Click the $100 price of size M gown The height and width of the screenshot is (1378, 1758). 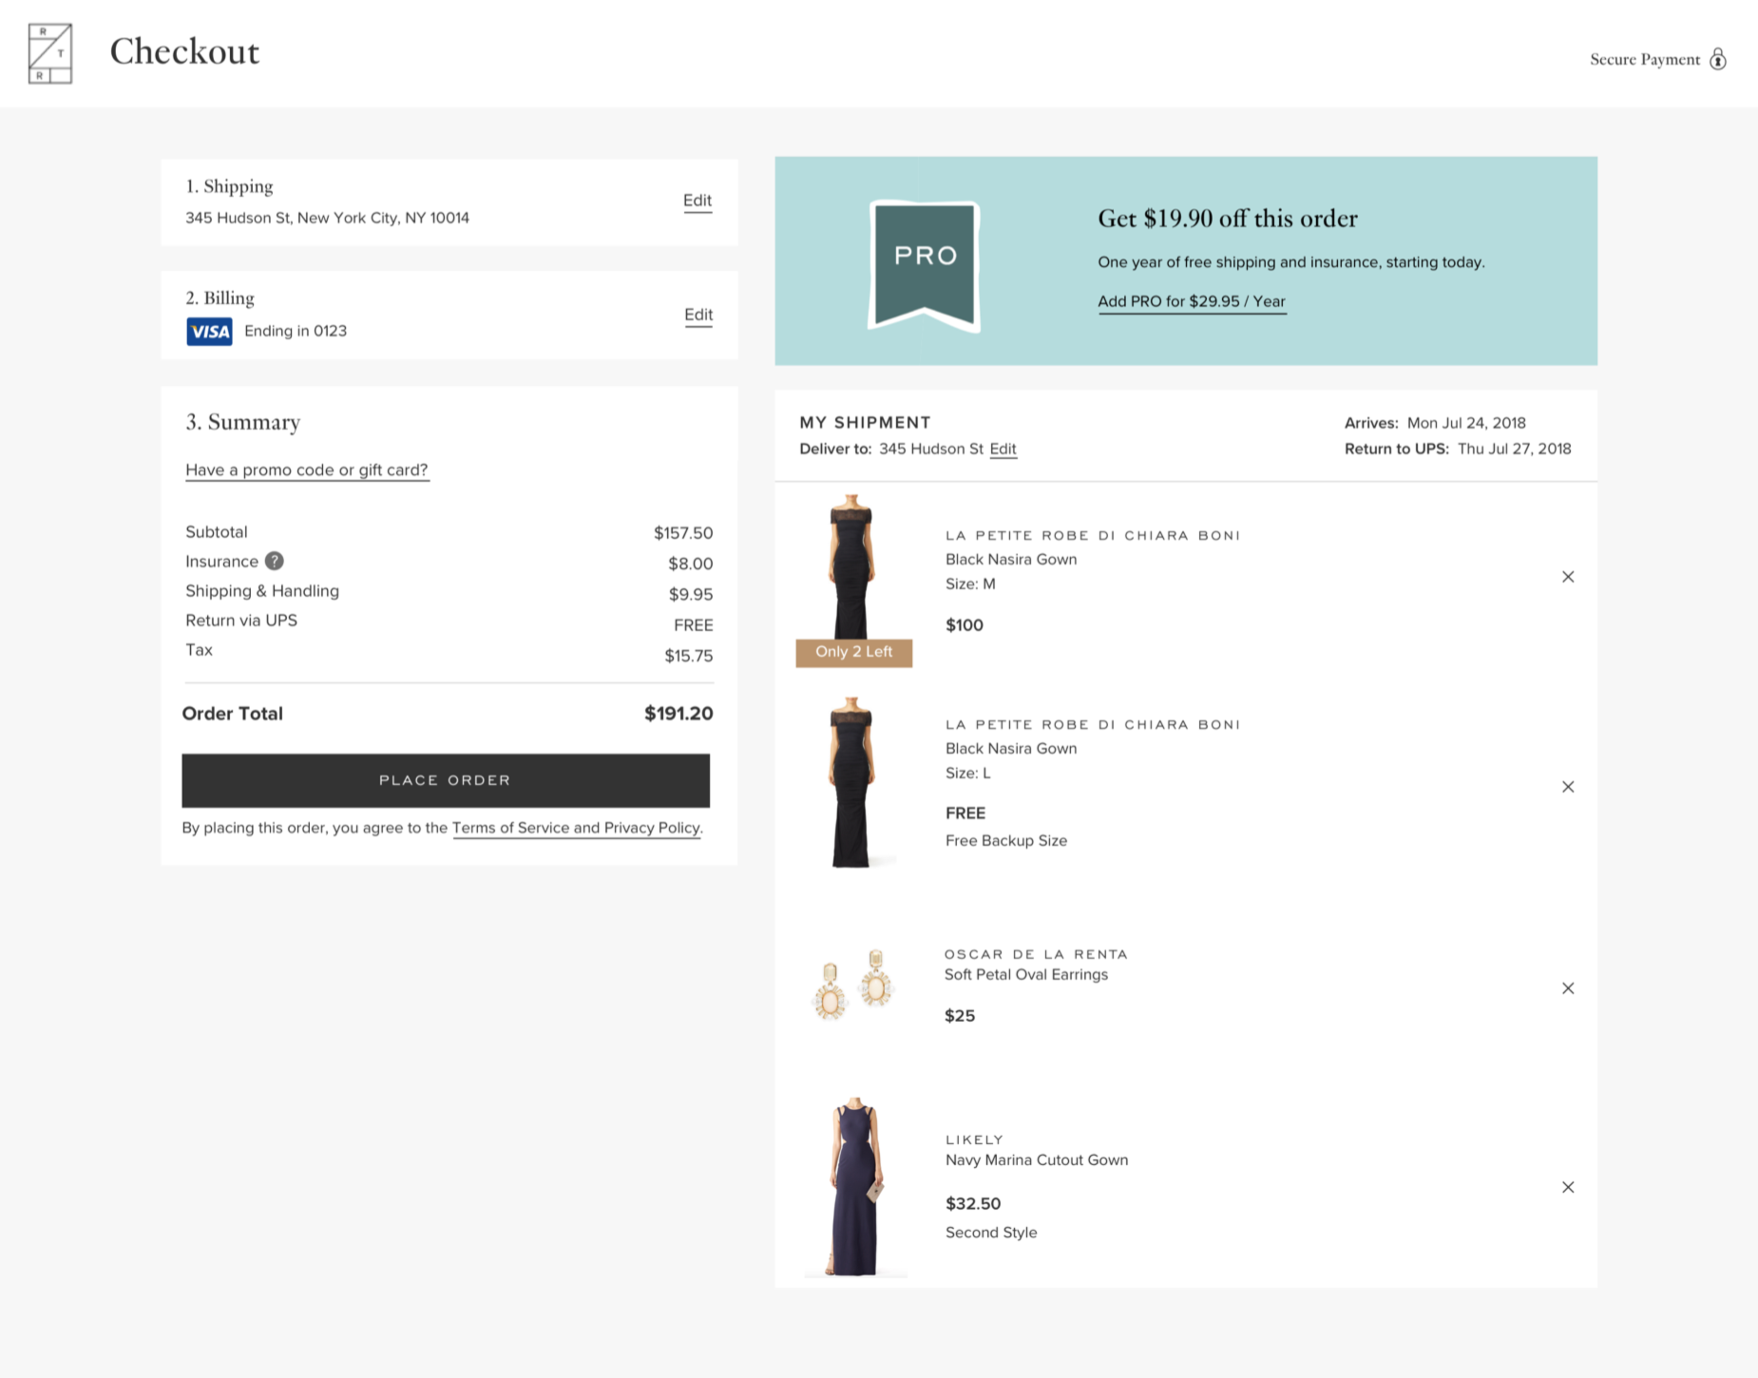tap(965, 625)
